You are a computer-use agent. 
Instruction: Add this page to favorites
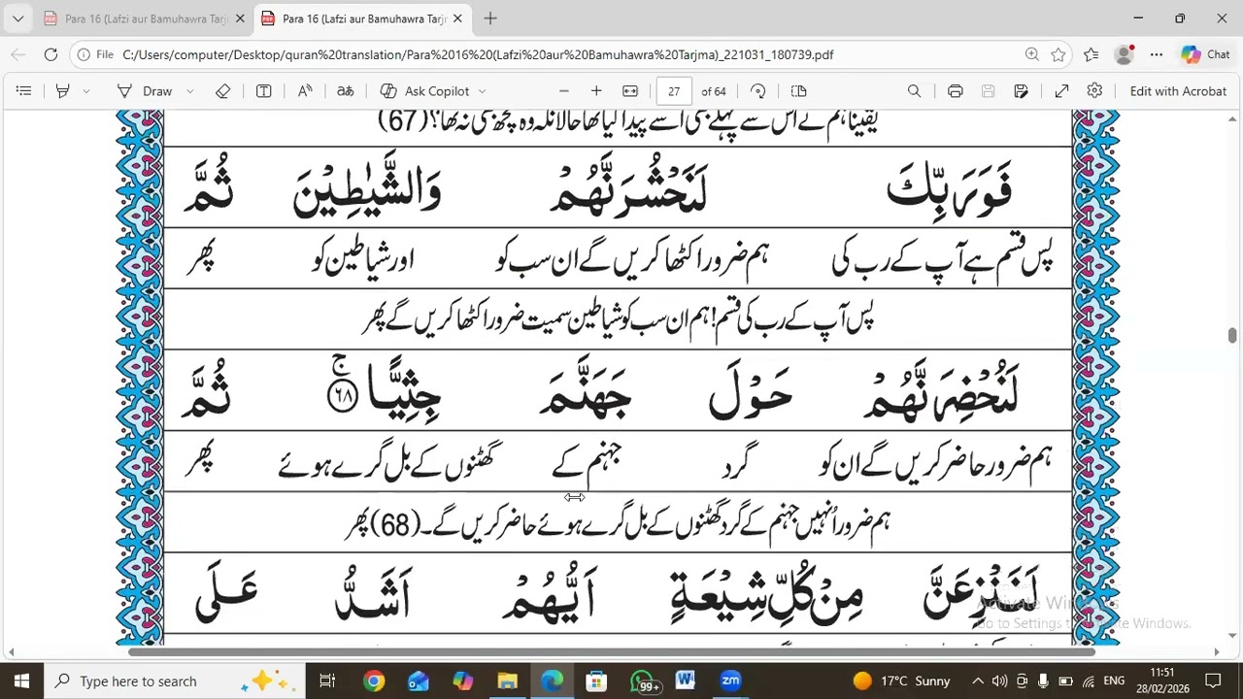point(1058,54)
